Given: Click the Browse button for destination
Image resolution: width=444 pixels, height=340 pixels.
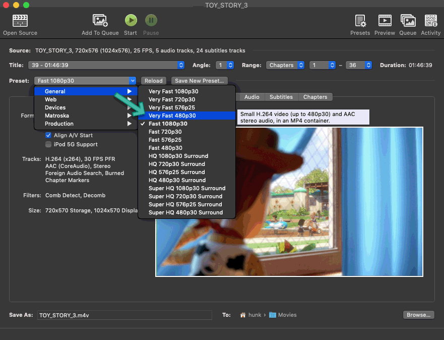Looking at the screenshot, I should [418, 315].
